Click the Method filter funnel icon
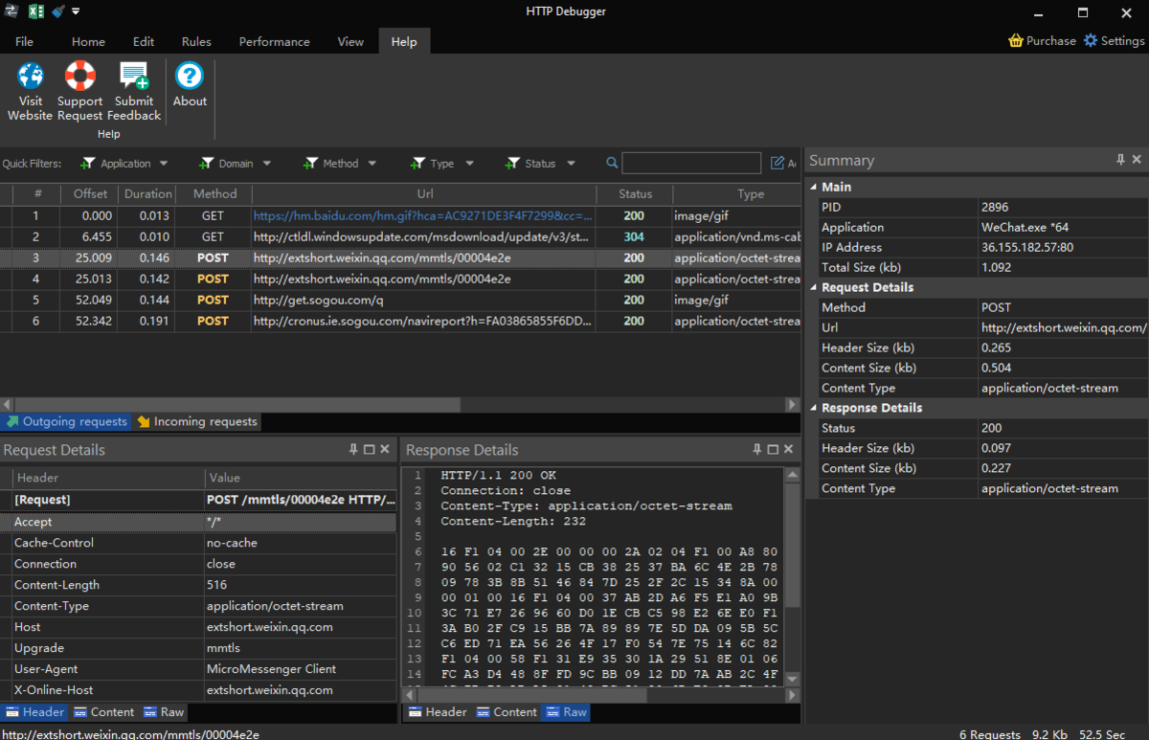 click(x=310, y=164)
